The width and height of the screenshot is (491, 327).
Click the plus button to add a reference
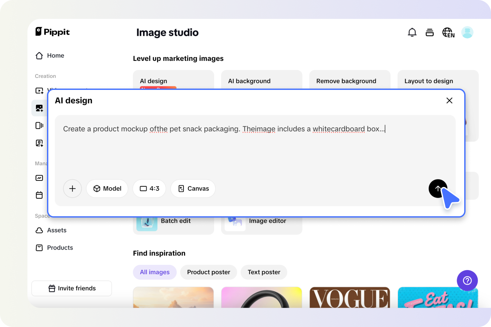(72, 189)
